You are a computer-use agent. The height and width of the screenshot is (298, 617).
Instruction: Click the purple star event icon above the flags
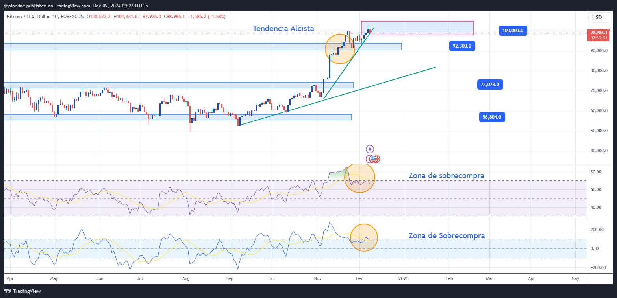(370, 149)
